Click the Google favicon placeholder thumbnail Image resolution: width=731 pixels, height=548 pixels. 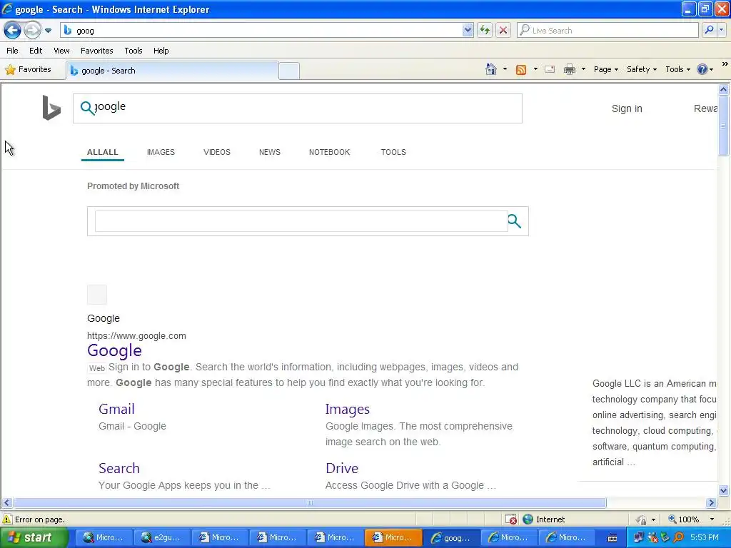click(97, 295)
